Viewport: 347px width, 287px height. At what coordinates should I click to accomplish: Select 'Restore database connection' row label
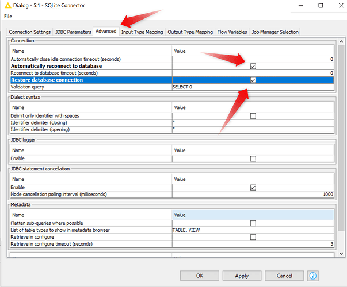(47, 80)
